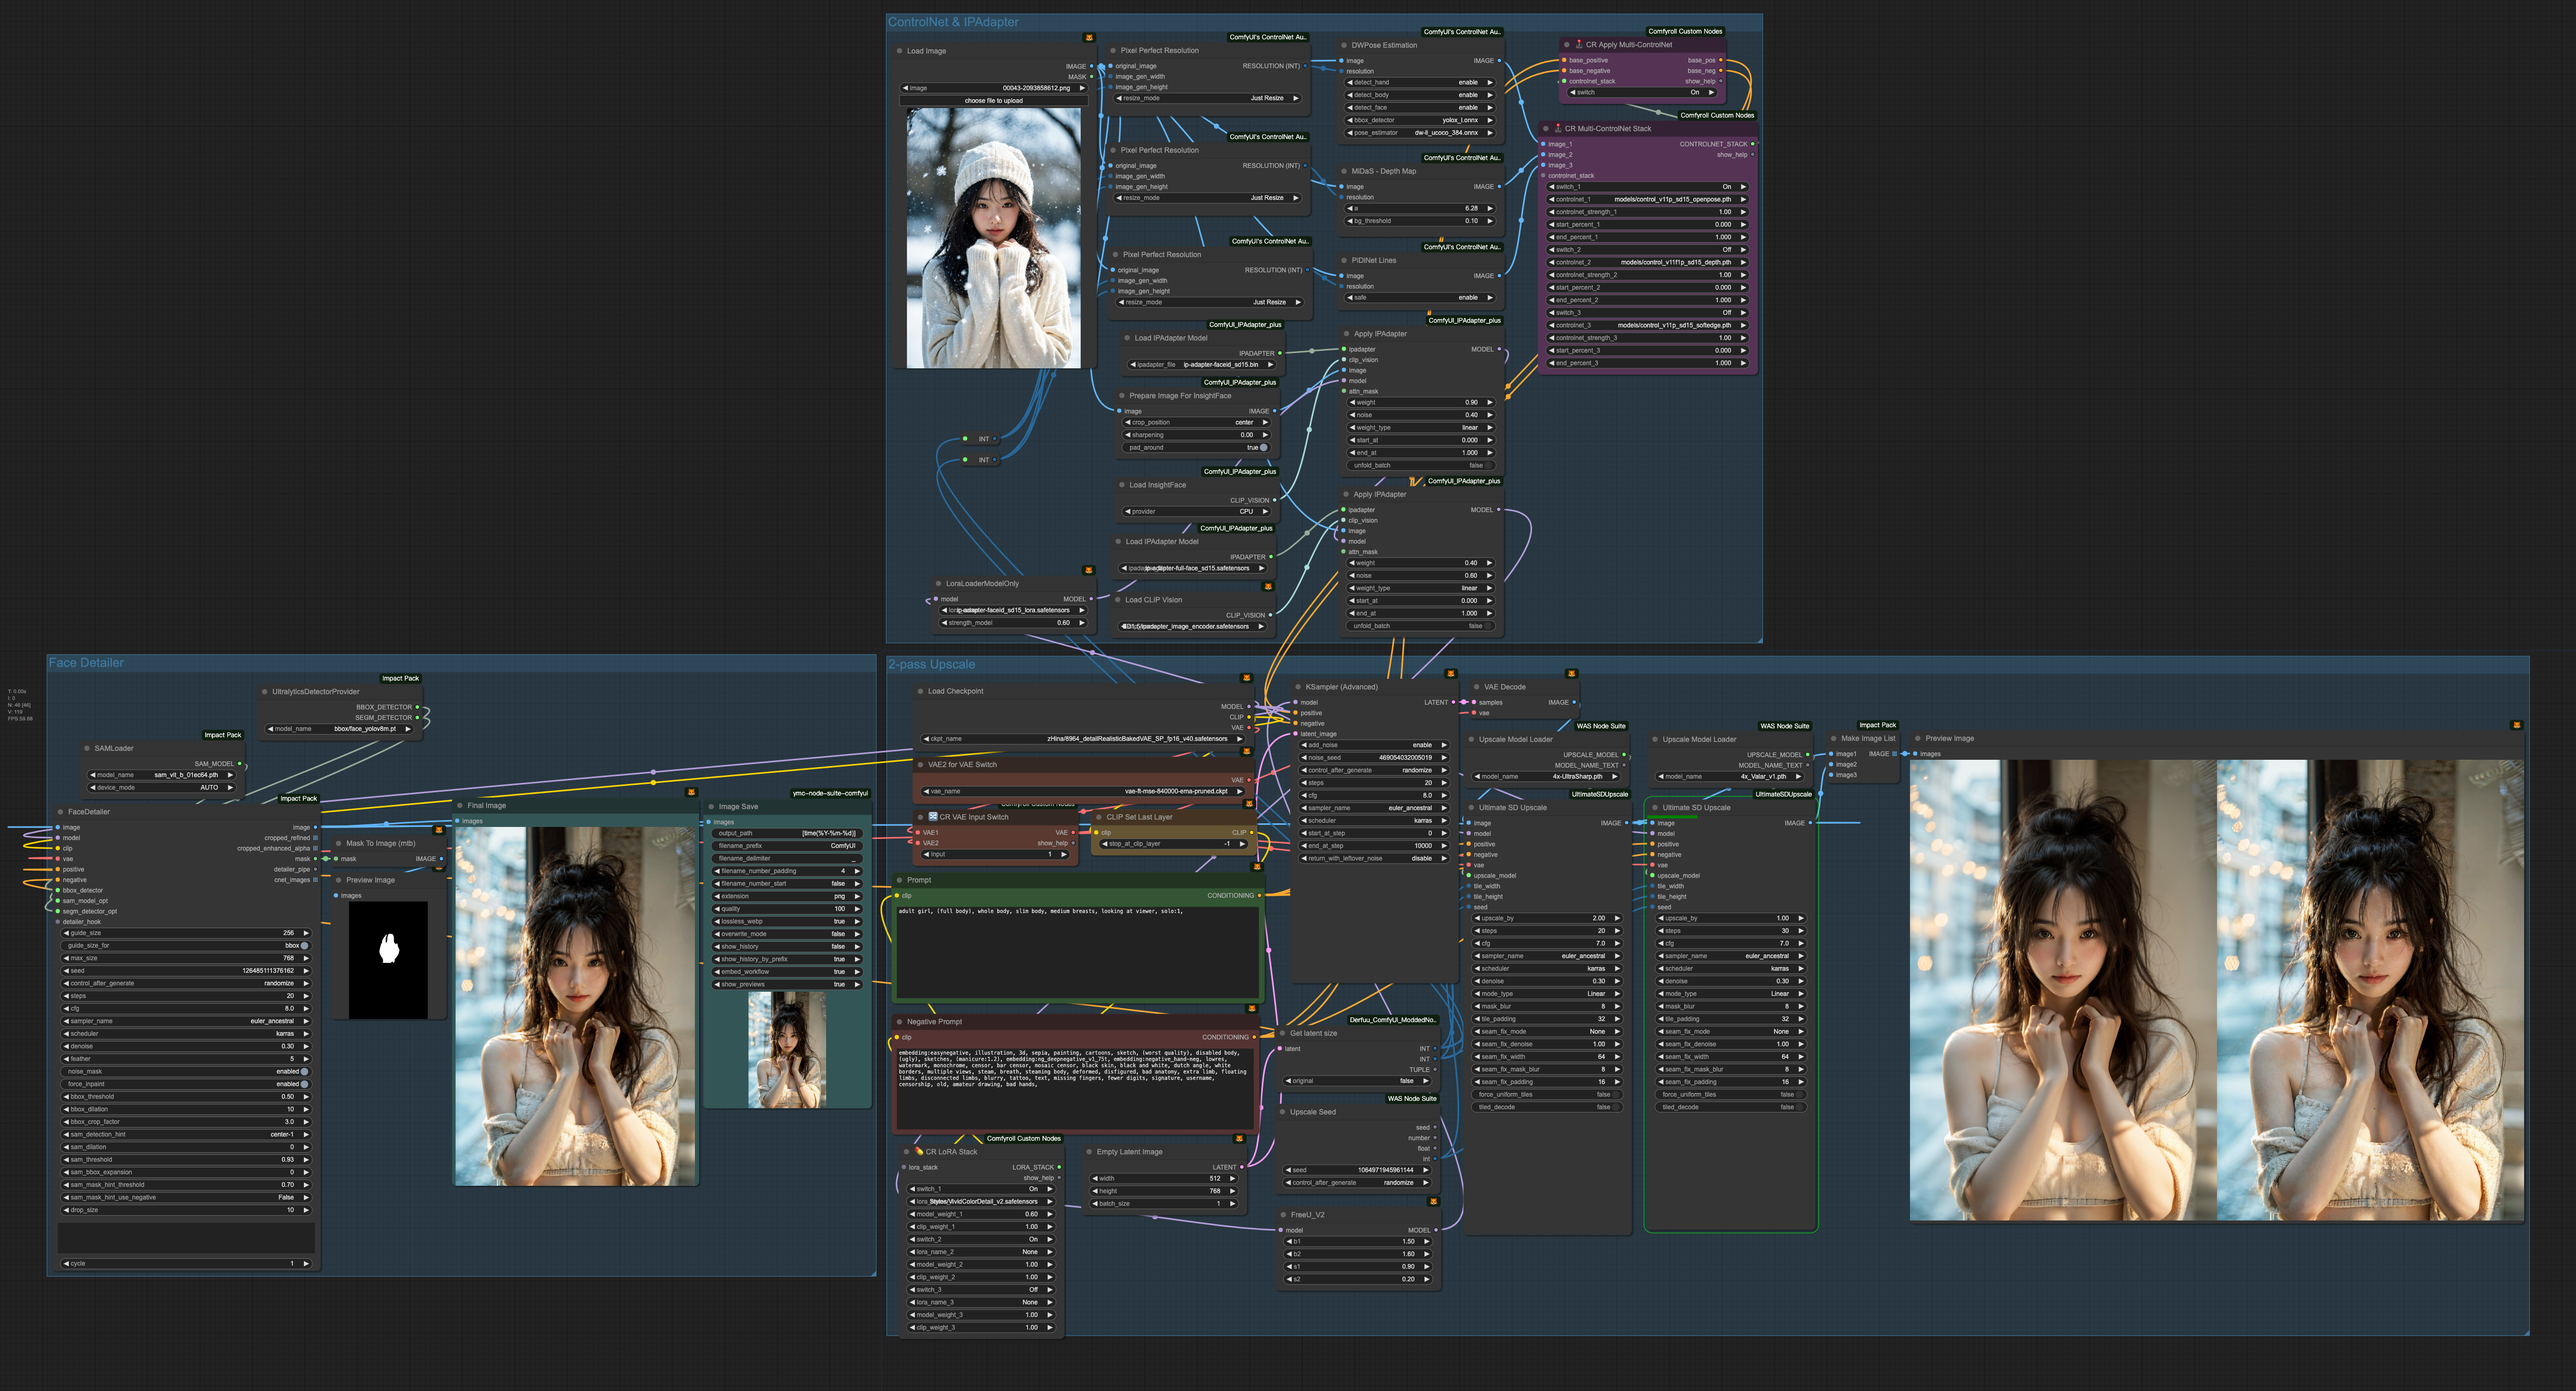This screenshot has height=1391, width=2576.
Task: Click the output_path field in Image Save
Action: point(788,833)
